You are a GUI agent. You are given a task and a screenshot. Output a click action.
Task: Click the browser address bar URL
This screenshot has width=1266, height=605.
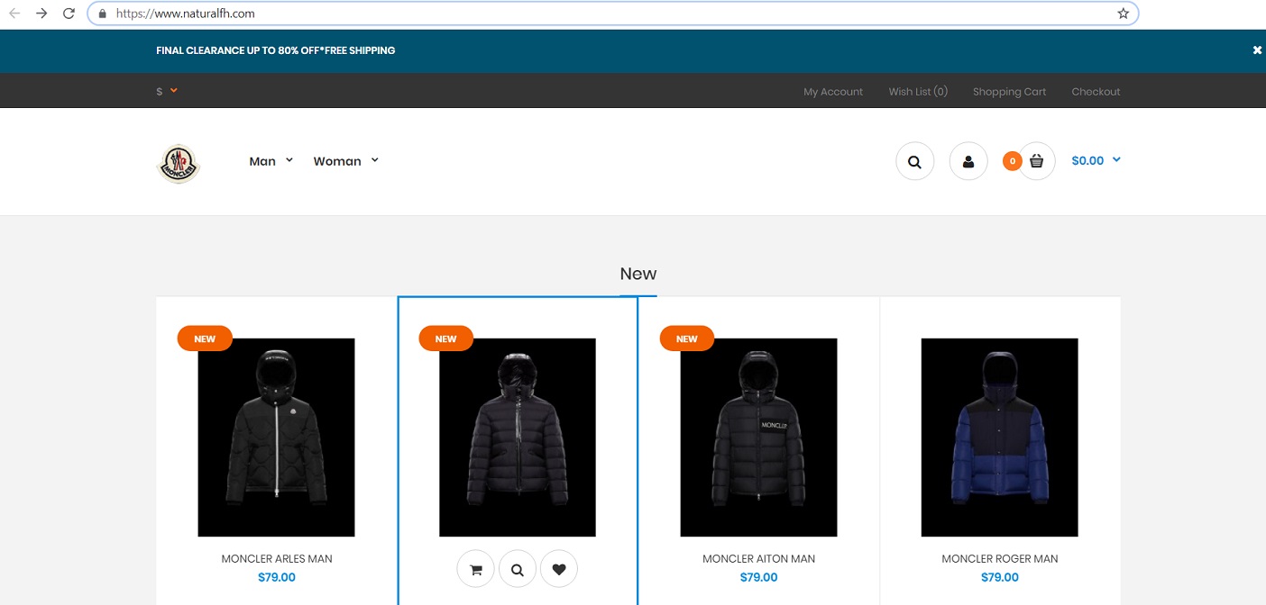point(185,14)
